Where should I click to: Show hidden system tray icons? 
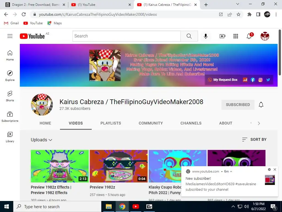[x=233, y=206]
